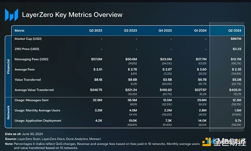Image resolution: width=251 pixels, height=151 pixels.
Task: Click Usage: Messages Sent row label
Action: tap(31, 100)
